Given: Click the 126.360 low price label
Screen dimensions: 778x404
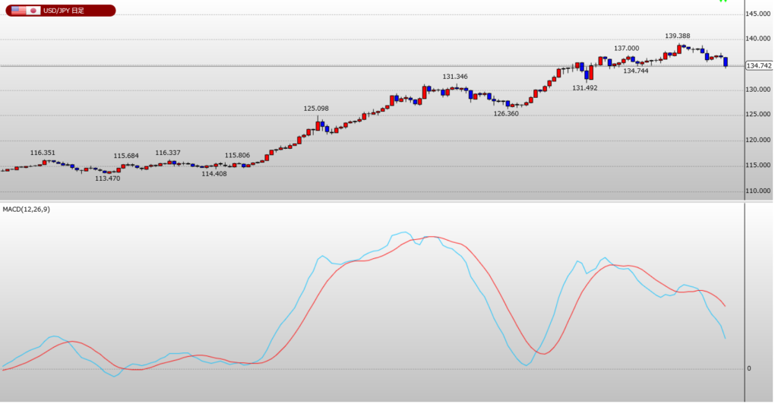Looking at the screenshot, I should [x=506, y=114].
